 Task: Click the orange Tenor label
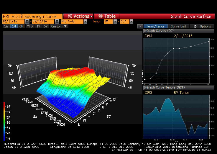(96, 22)
